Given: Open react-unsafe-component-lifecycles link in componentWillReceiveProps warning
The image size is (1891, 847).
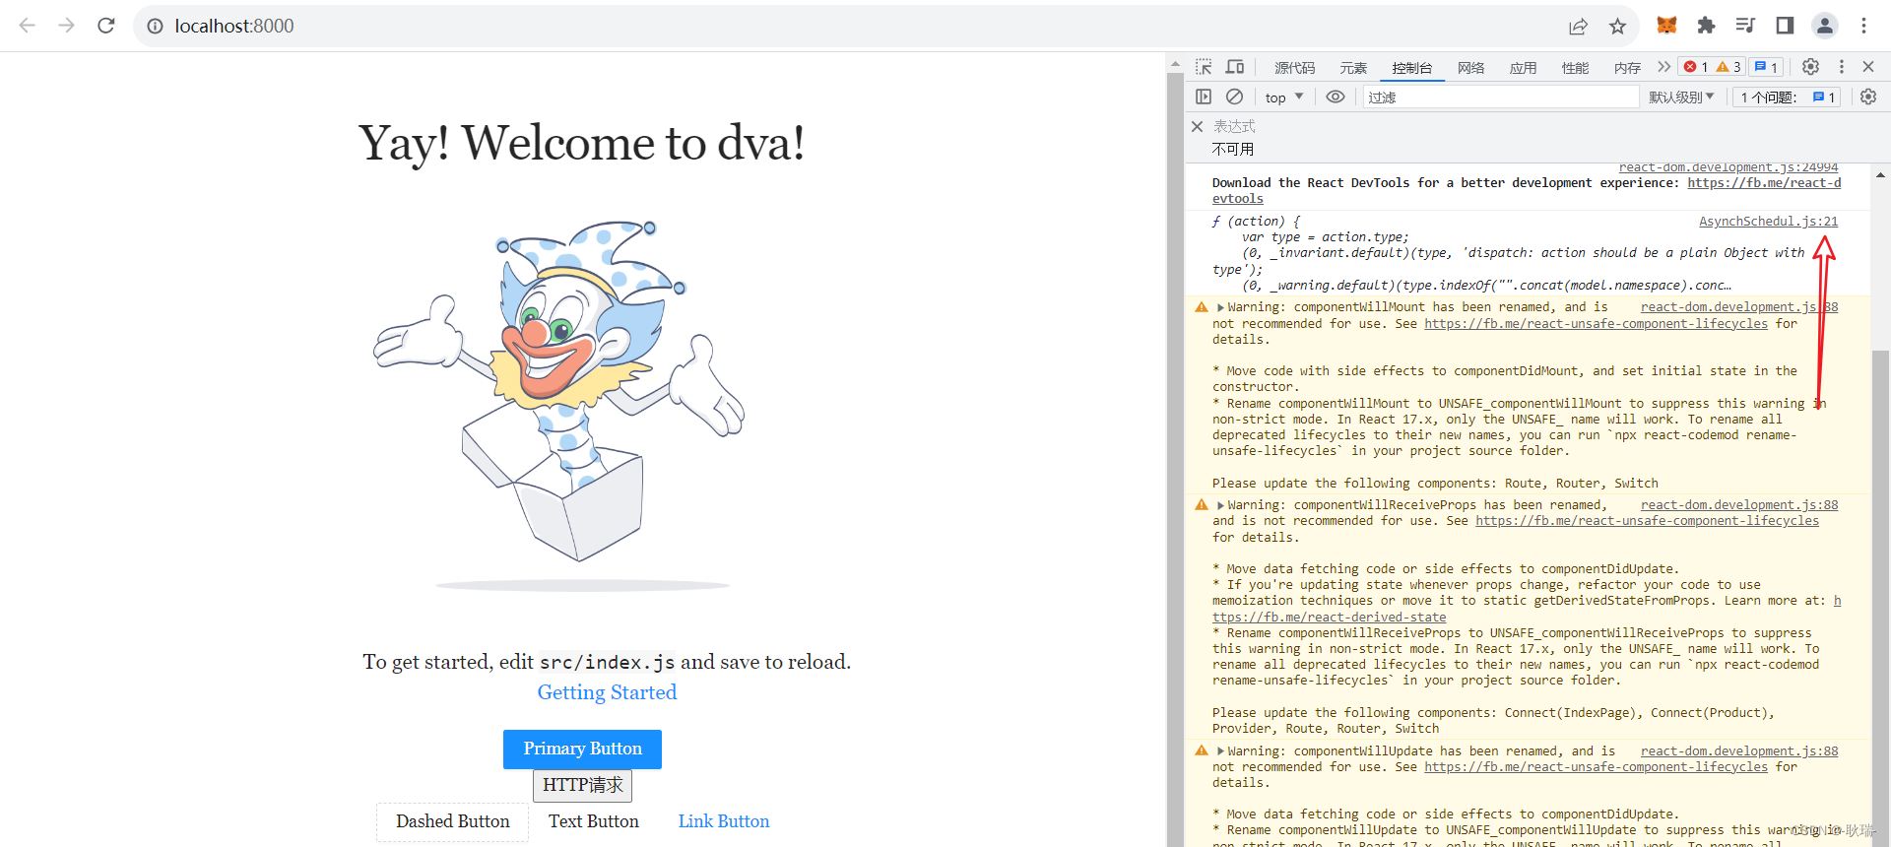Looking at the screenshot, I should point(1647,521).
